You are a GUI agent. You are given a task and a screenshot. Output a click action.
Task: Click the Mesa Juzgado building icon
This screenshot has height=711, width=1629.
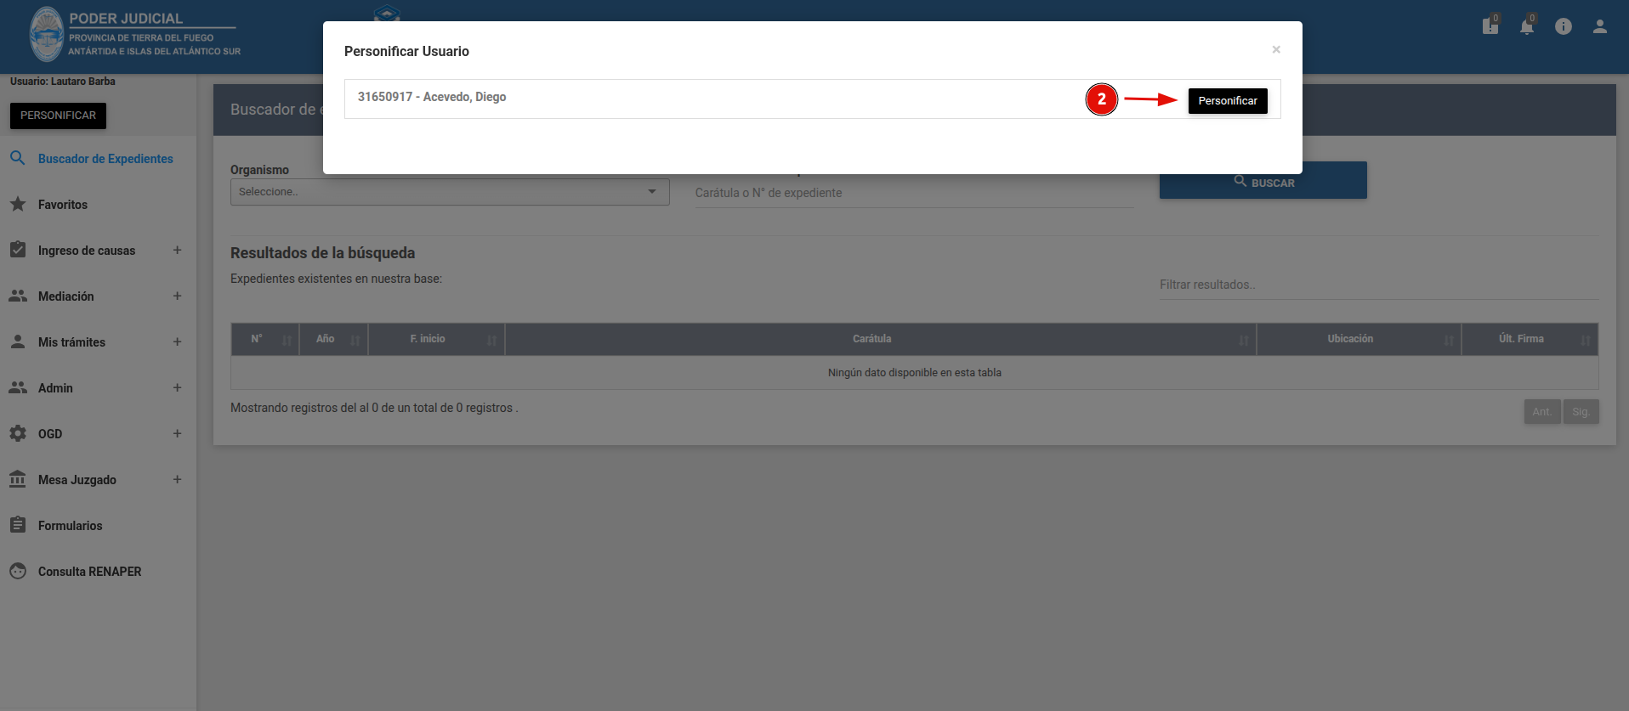(x=18, y=479)
